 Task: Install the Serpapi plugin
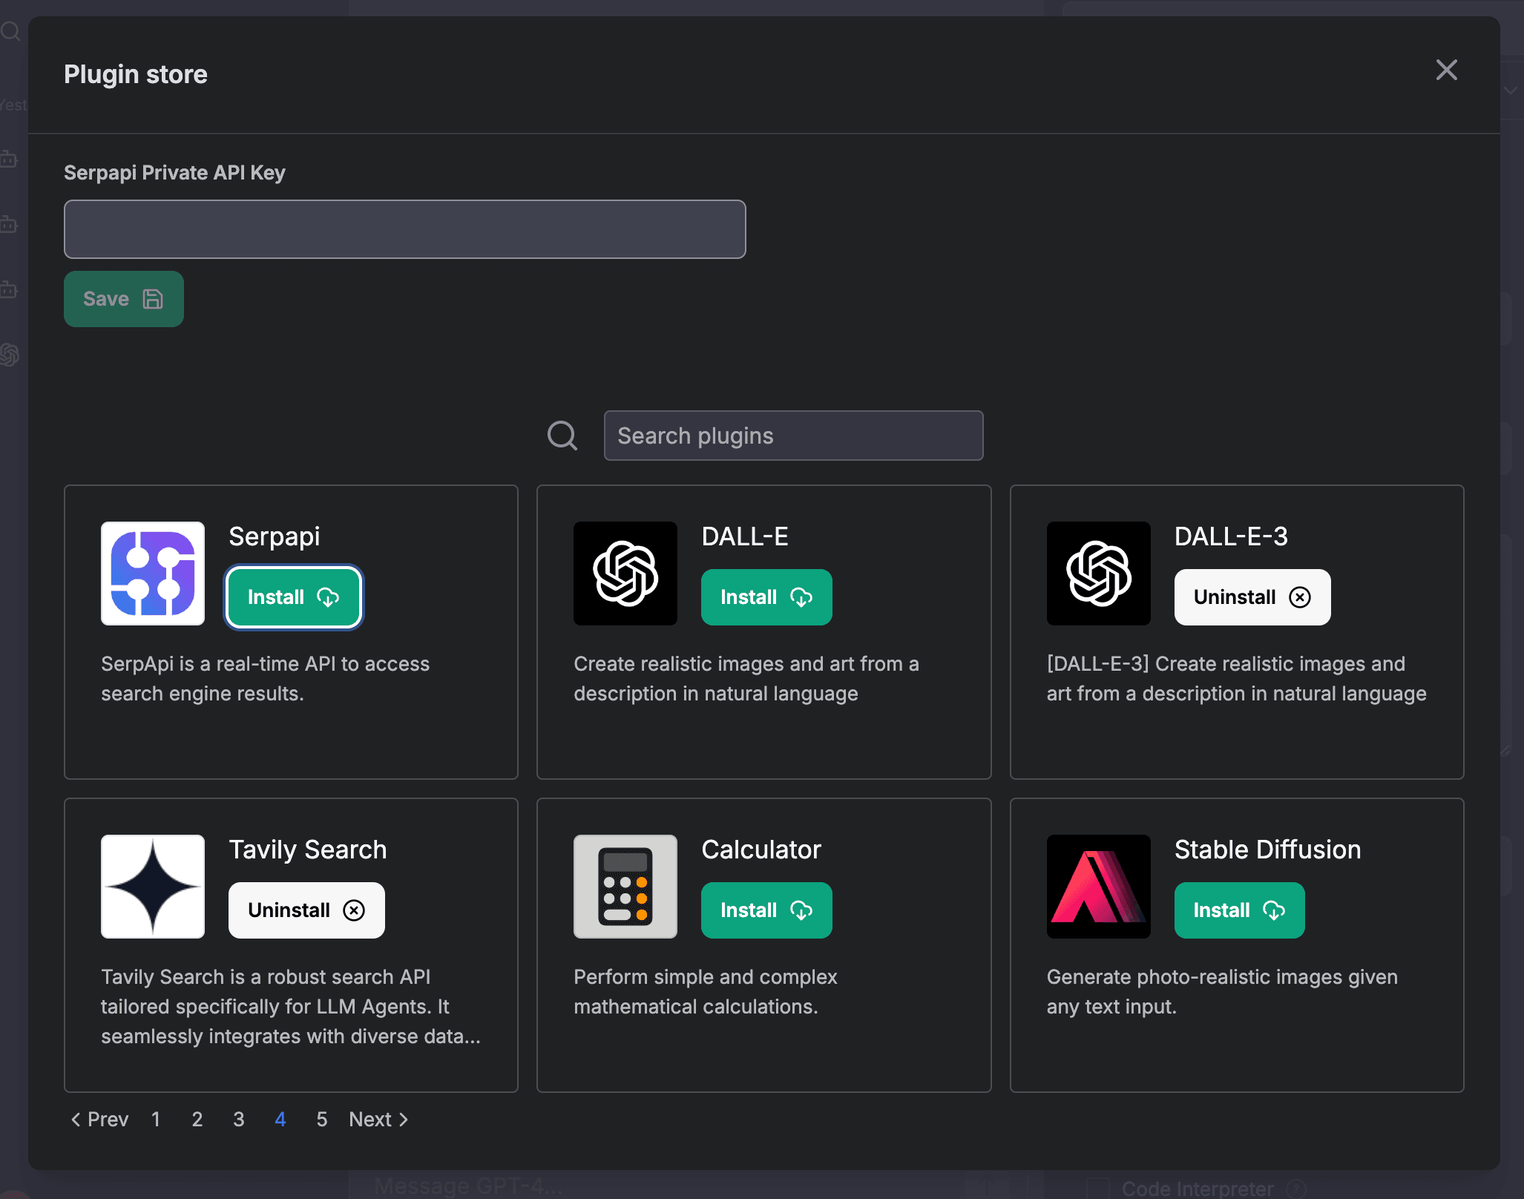(x=294, y=597)
